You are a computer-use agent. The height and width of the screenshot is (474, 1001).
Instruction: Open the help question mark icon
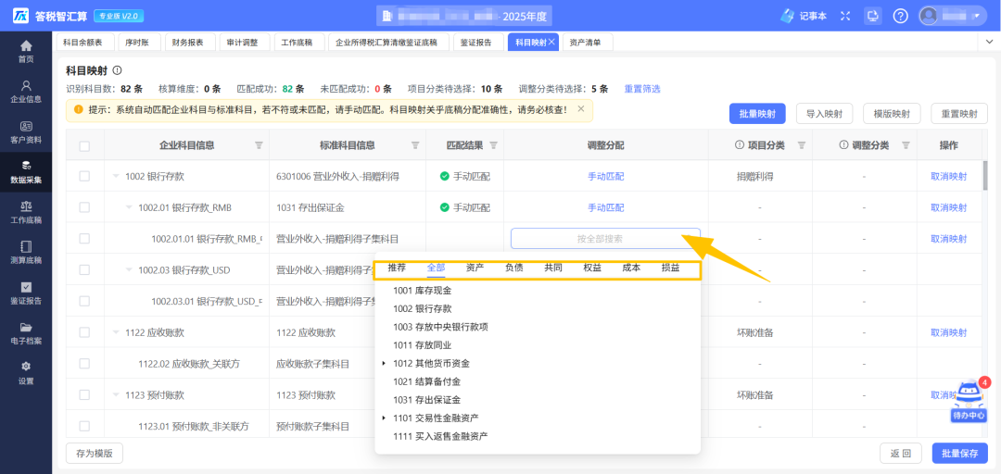click(x=900, y=16)
